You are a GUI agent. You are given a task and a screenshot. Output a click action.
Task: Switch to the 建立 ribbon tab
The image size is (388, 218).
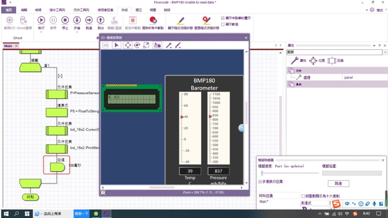(139, 10)
